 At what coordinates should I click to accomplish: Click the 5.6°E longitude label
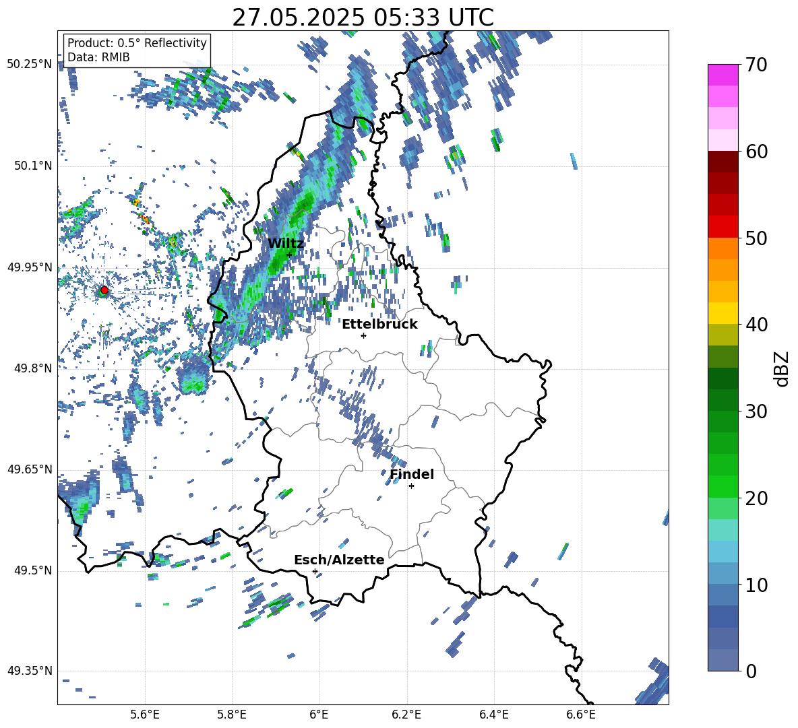(x=145, y=715)
